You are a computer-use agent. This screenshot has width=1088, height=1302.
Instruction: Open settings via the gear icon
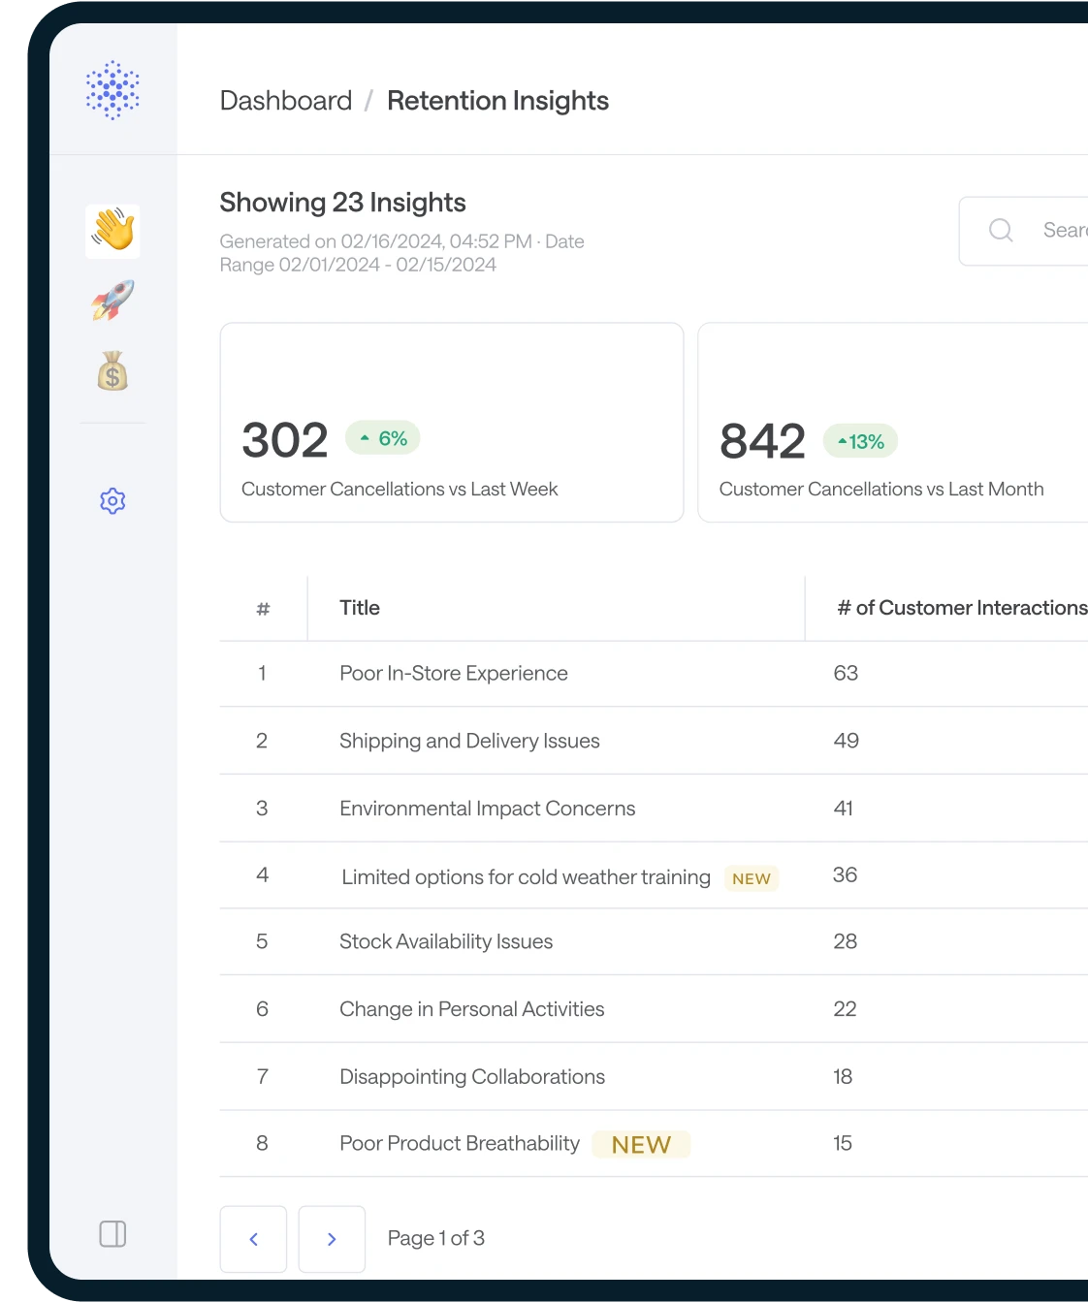tap(112, 501)
